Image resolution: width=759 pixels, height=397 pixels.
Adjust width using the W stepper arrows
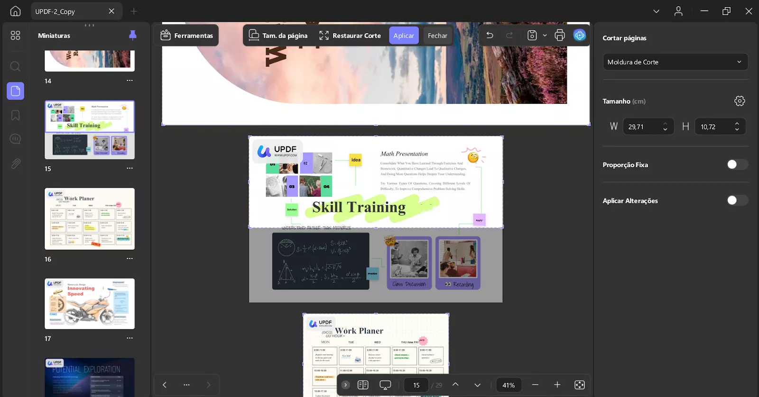pos(665,126)
